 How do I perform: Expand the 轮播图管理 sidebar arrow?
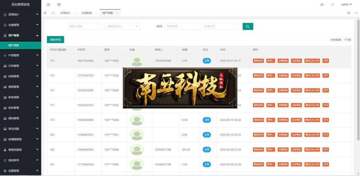pyautogui.click(x=37, y=139)
